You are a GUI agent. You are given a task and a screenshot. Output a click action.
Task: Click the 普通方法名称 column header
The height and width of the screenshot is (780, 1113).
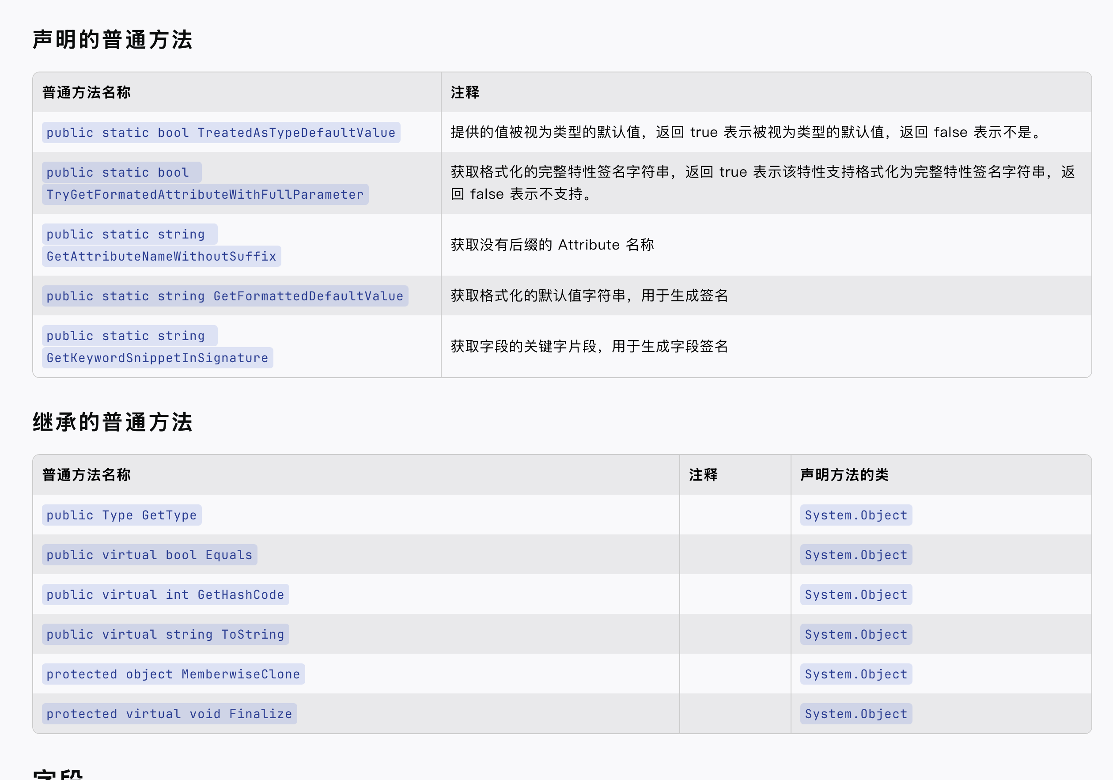pos(85,92)
